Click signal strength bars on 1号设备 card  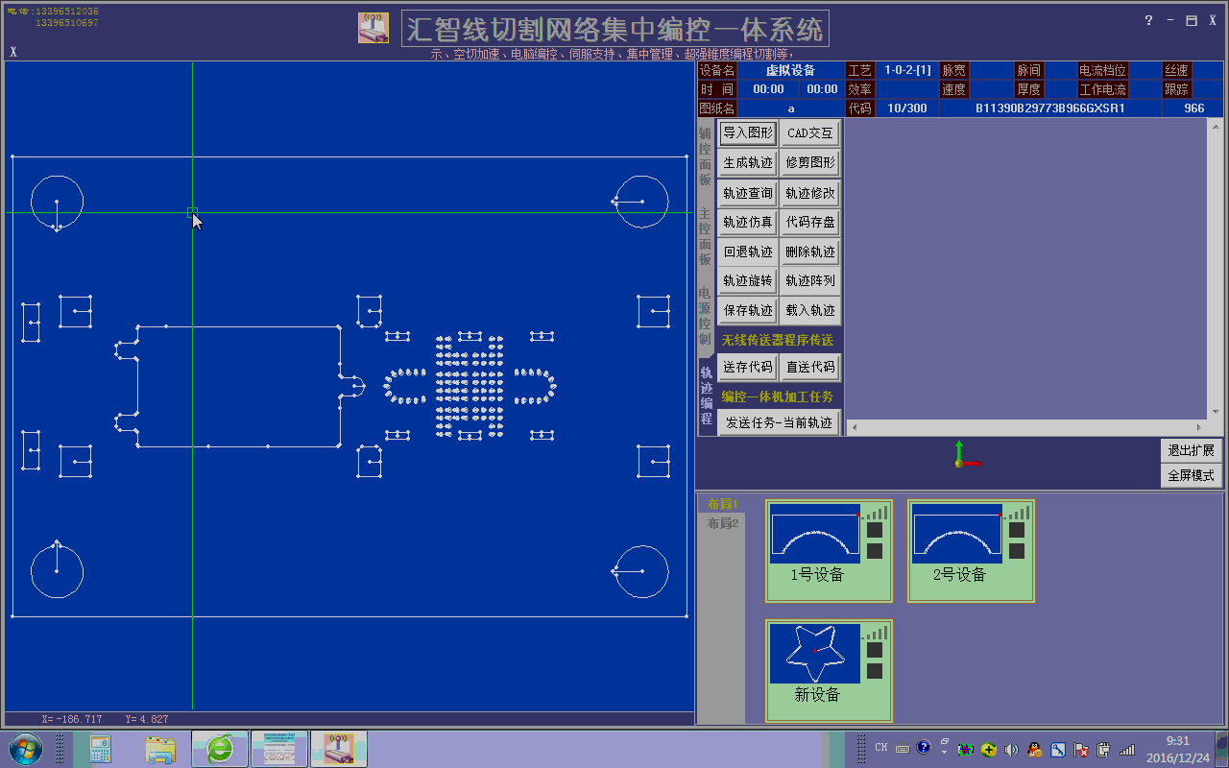(x=875, y=514)
